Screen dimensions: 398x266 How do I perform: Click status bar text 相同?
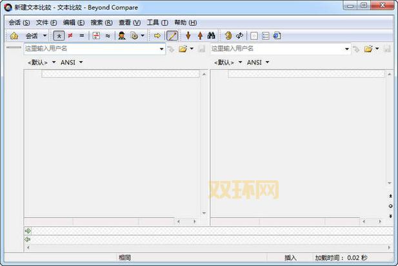tap(124, 258)
